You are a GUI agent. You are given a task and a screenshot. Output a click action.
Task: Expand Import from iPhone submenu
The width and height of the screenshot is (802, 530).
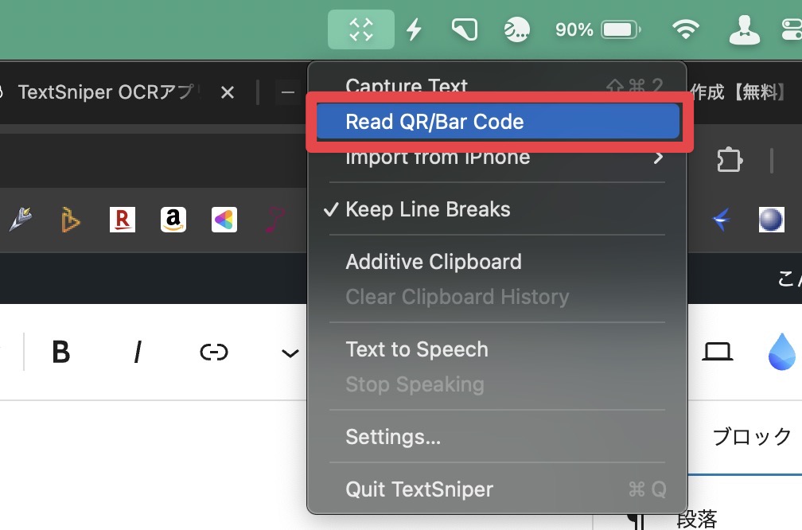point(497,158)
